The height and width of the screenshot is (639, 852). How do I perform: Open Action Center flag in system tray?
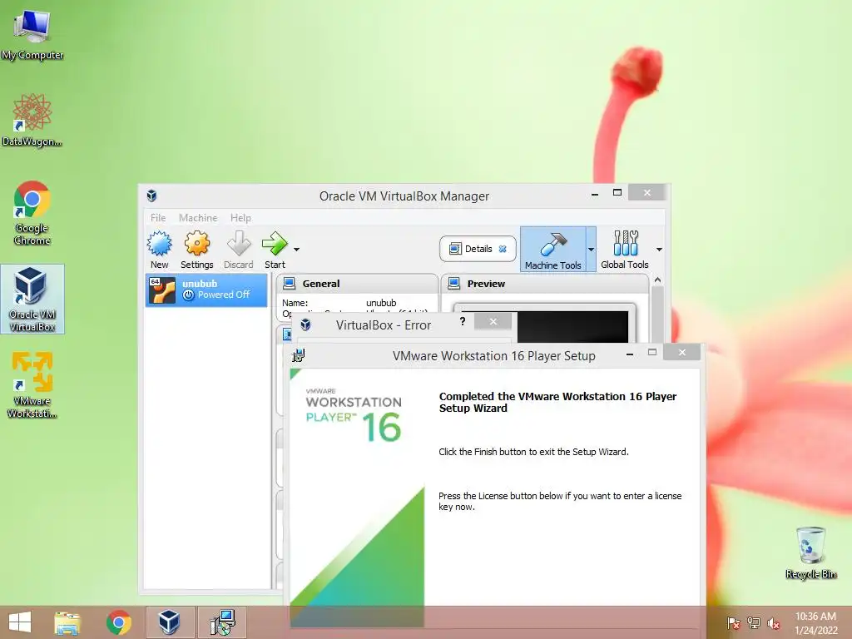click(733, 623)
